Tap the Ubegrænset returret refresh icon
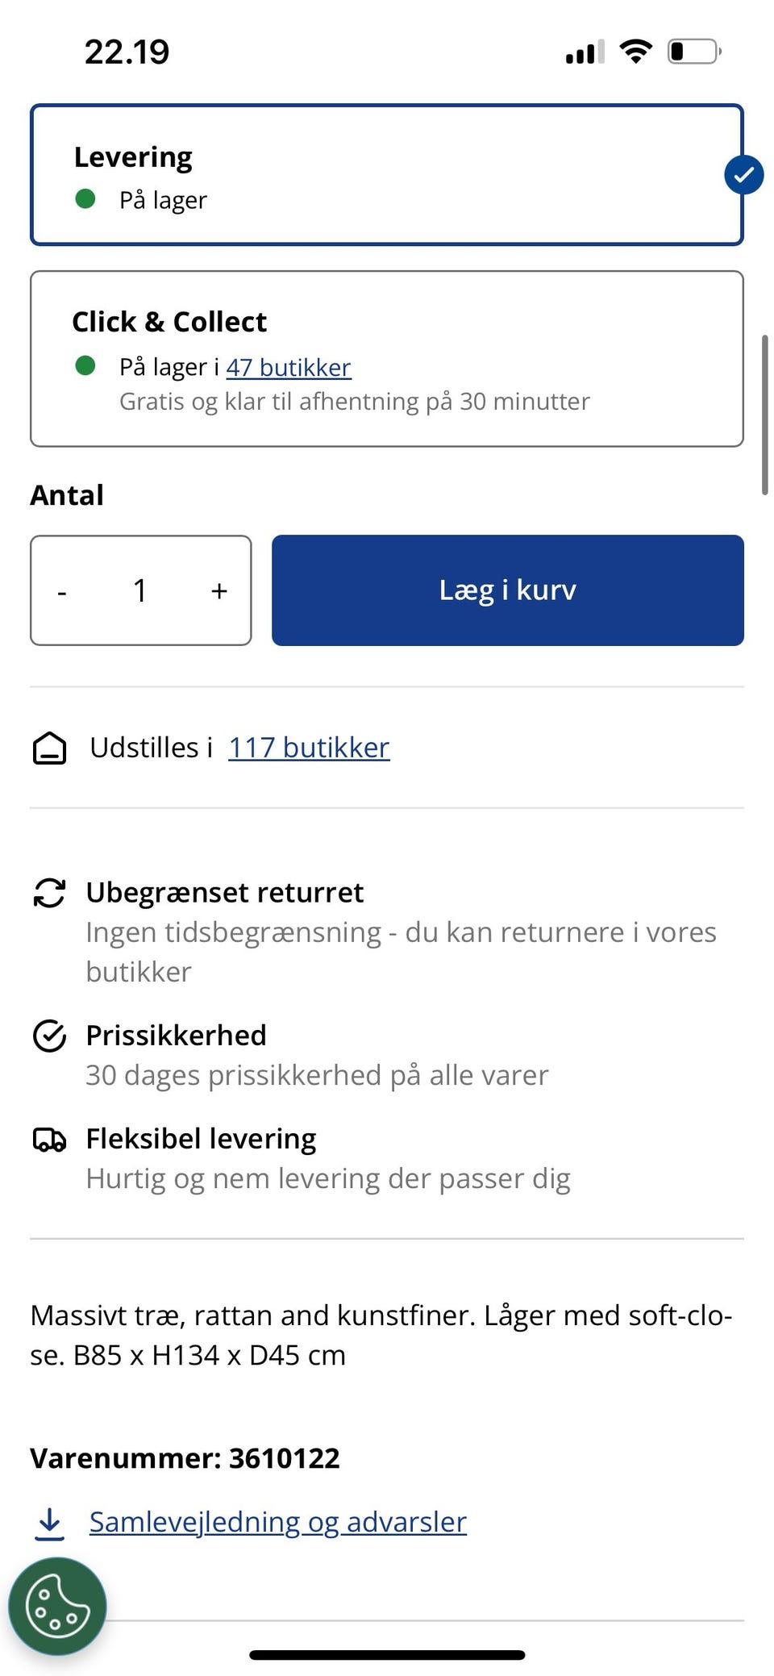Screen dimensions: 774x1676 49,893
